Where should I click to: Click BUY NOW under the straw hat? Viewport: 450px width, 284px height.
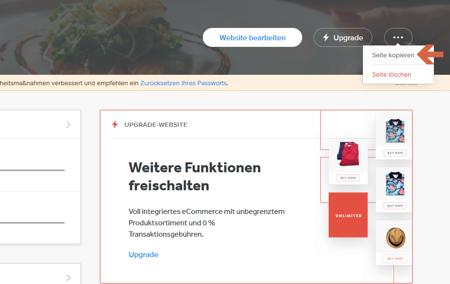click(395, 258)
